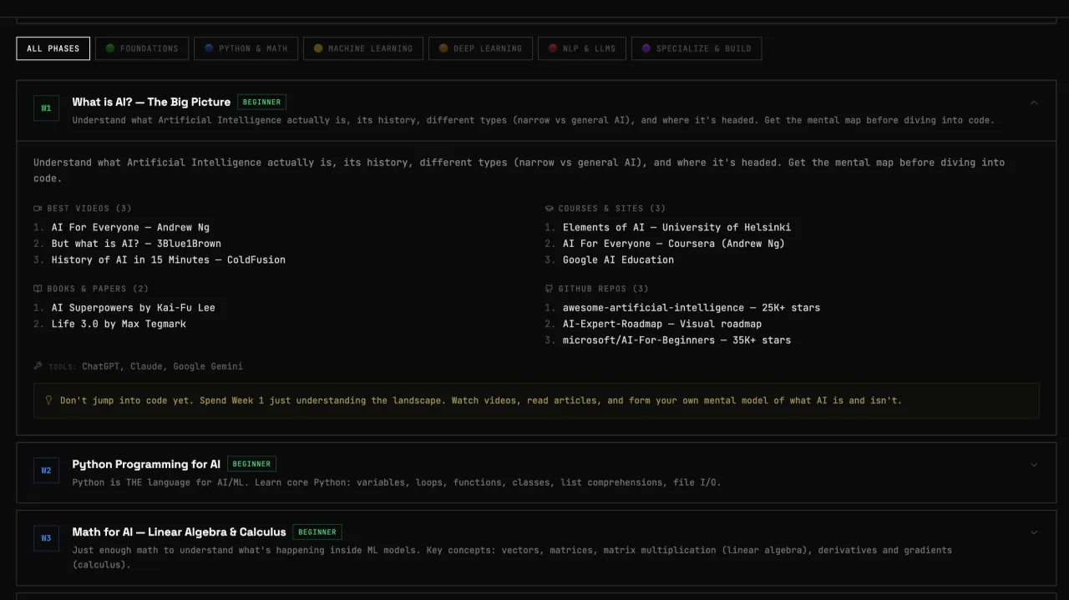The image size is (1069, 600).
Task: Open But what is AI? 3Blue1Brown video
Action: pyautogui.click(x=136, y=244)
